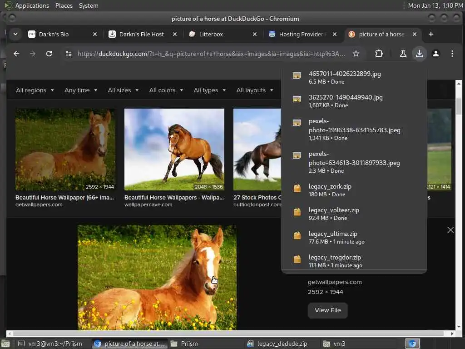Image resolution: width=465 pixels, height=349 pixels.
Task: Expand the All layouts filter
Action: coord(255,90)
